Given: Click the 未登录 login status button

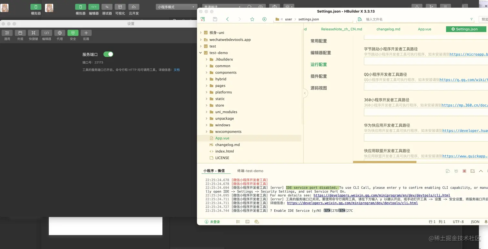Looking at the screenshot, I should click(x=212, y=222).
